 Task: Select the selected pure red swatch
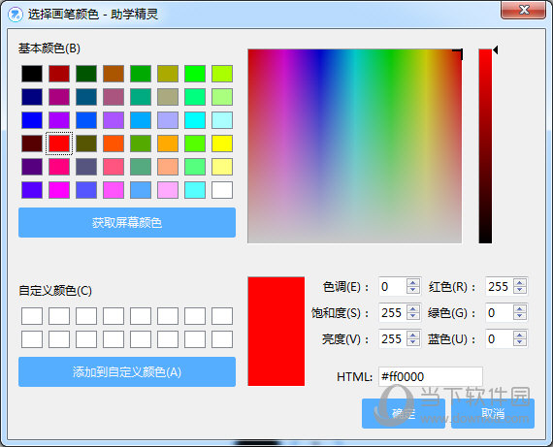(x=59, y=144)
